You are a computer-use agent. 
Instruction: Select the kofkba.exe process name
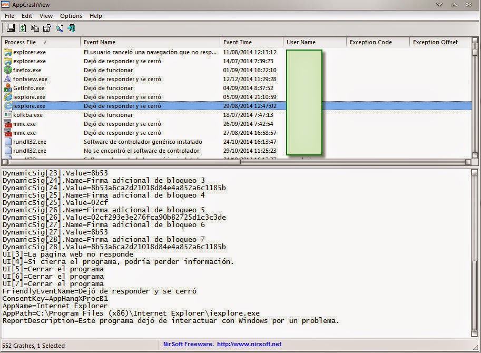coord(28,115)
